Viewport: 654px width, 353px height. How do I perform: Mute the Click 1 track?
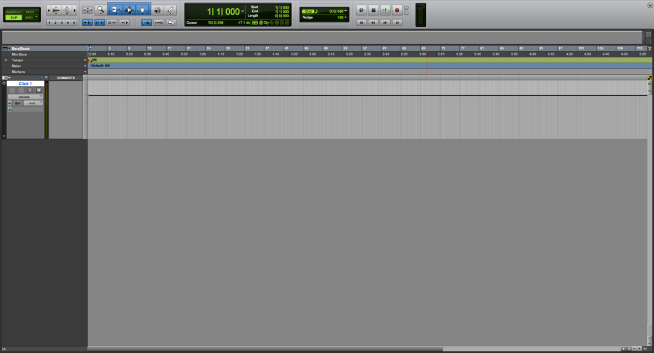pyautogui.click(x=39, y=91)
